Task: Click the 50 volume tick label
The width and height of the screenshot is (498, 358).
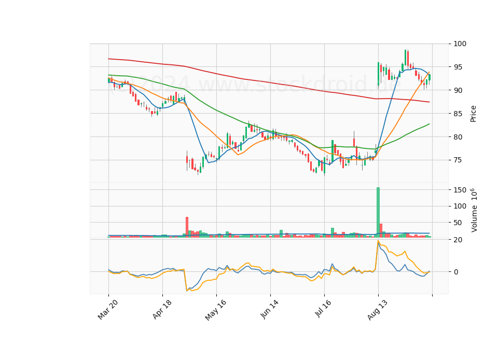Action: click(458, 223)
